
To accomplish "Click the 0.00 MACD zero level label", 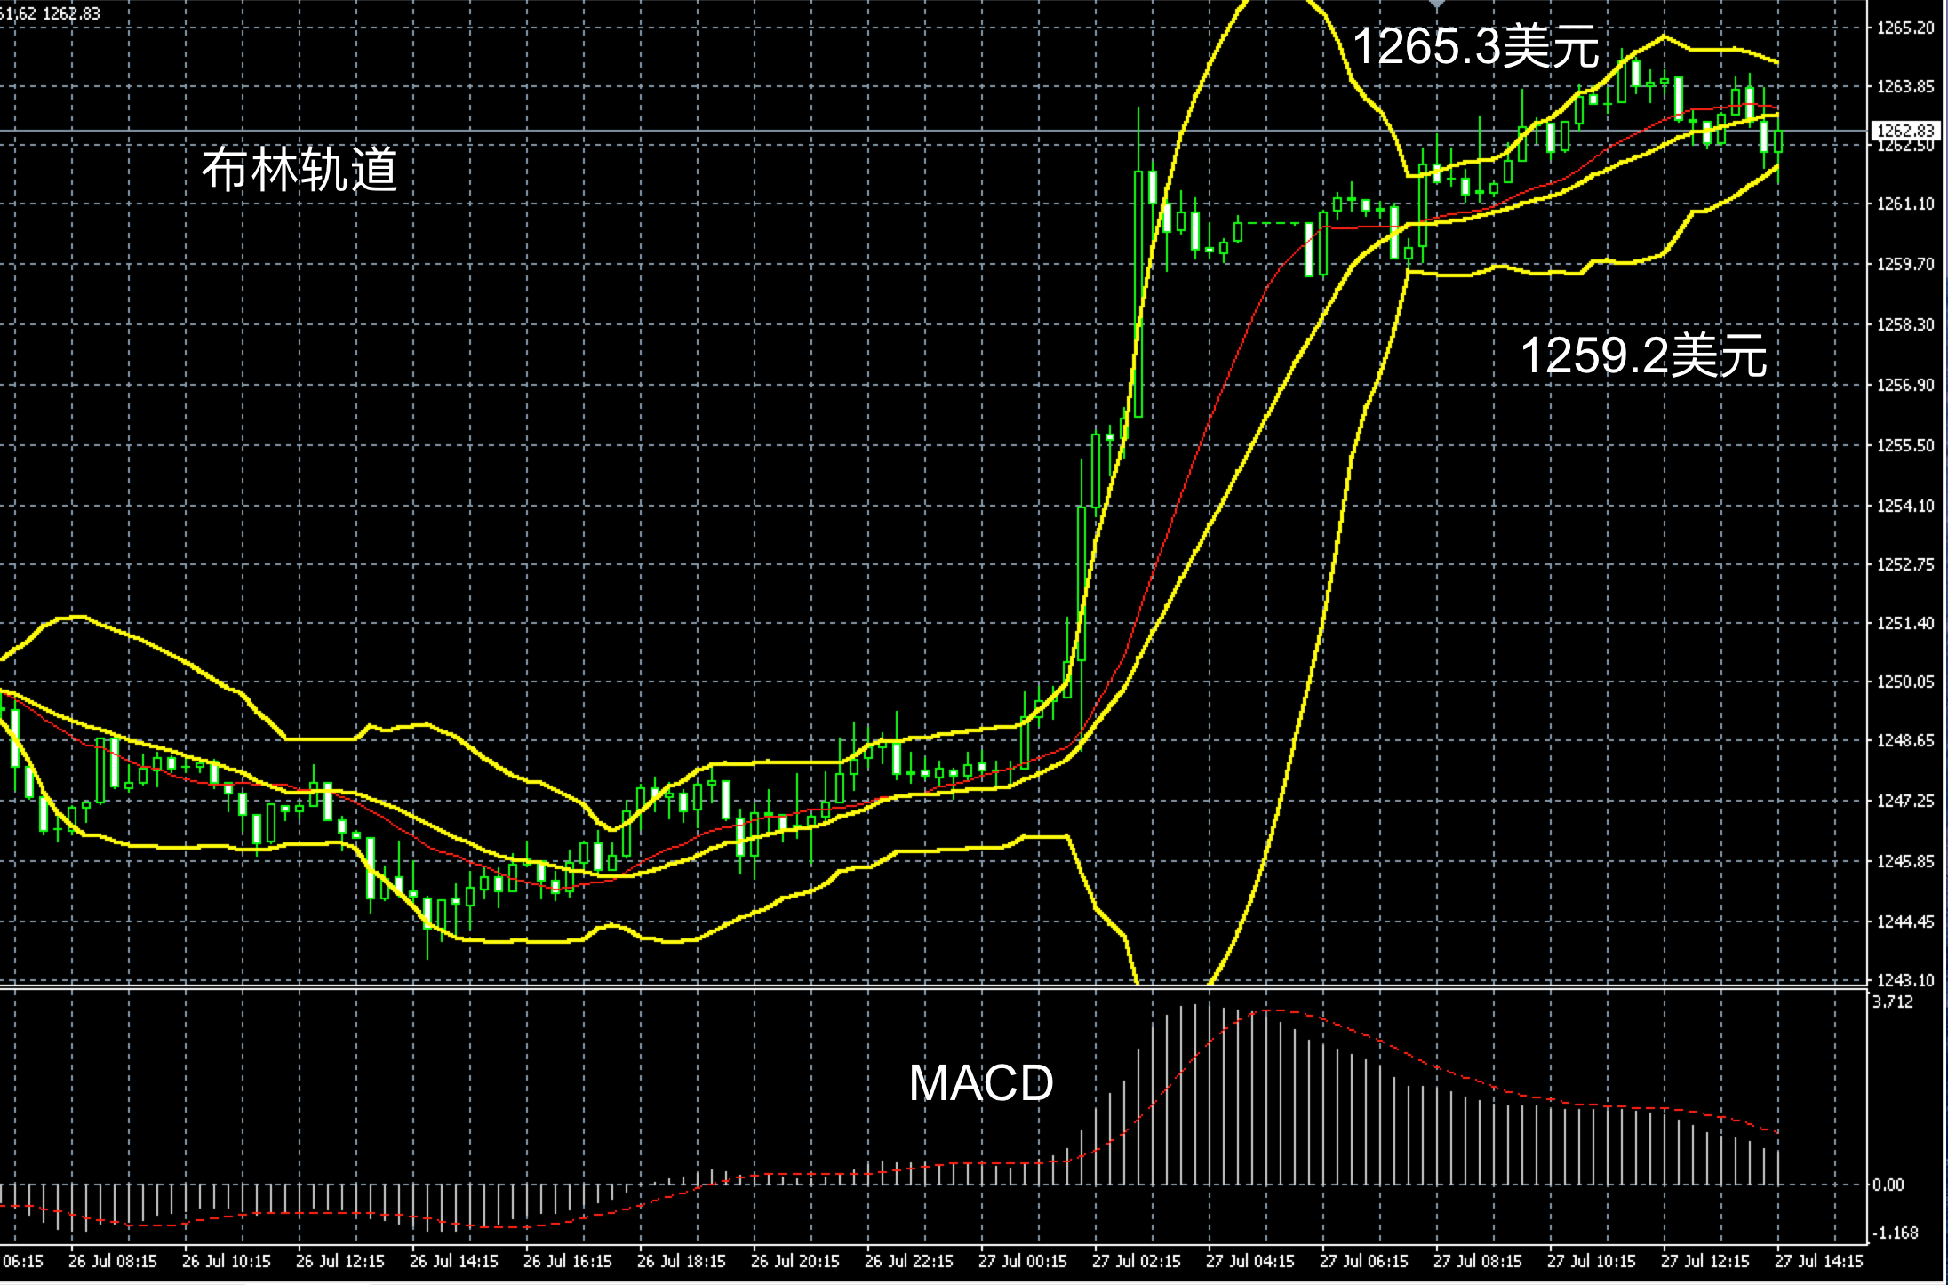I will tap(1888, 1185).
